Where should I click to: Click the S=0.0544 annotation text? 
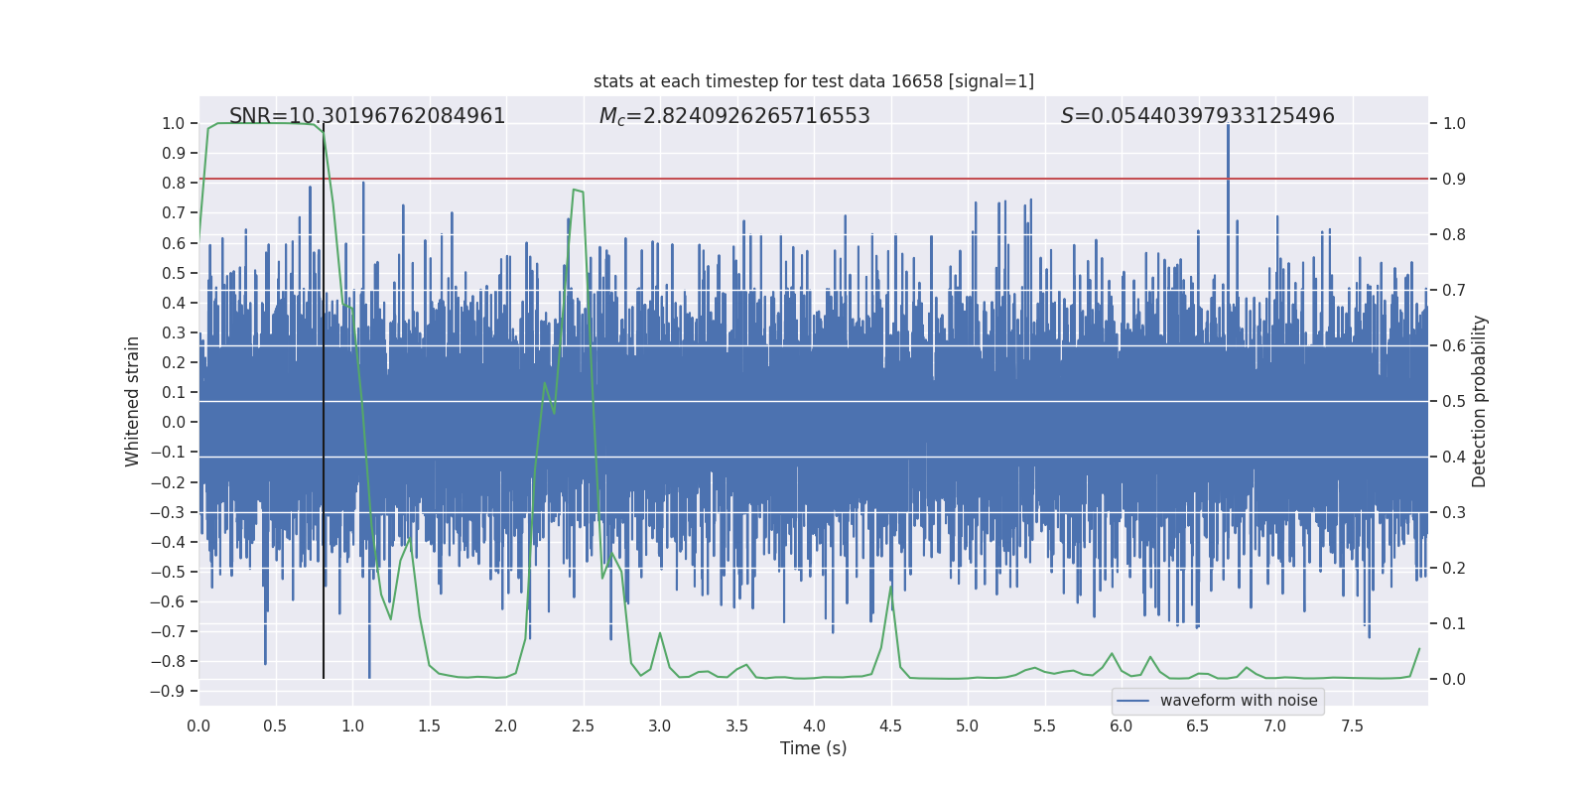click(x=1197, y=116)
